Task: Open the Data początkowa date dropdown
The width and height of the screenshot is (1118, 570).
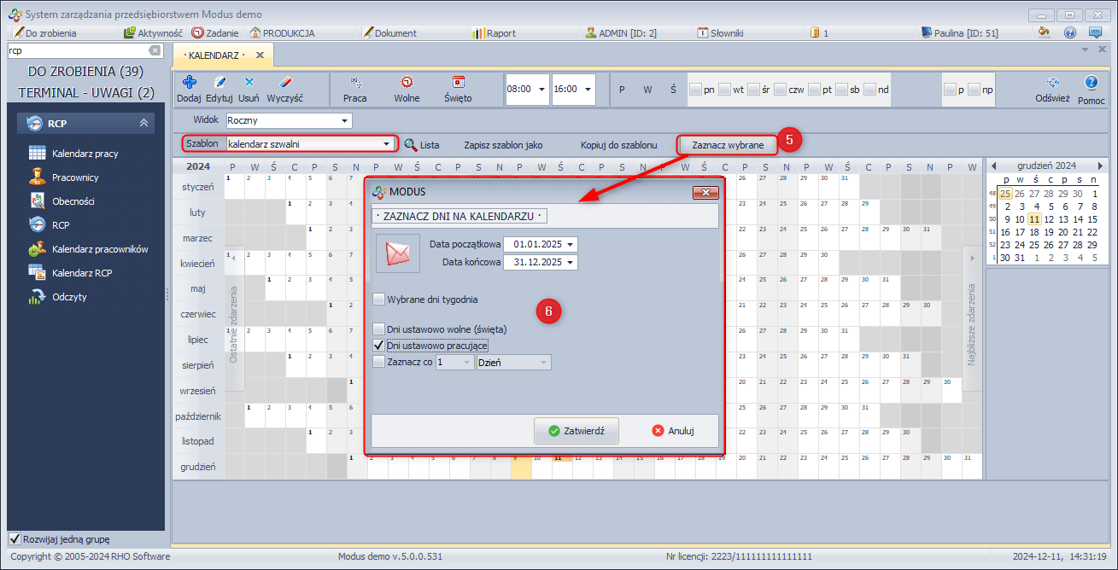Action: coord(570,245)
